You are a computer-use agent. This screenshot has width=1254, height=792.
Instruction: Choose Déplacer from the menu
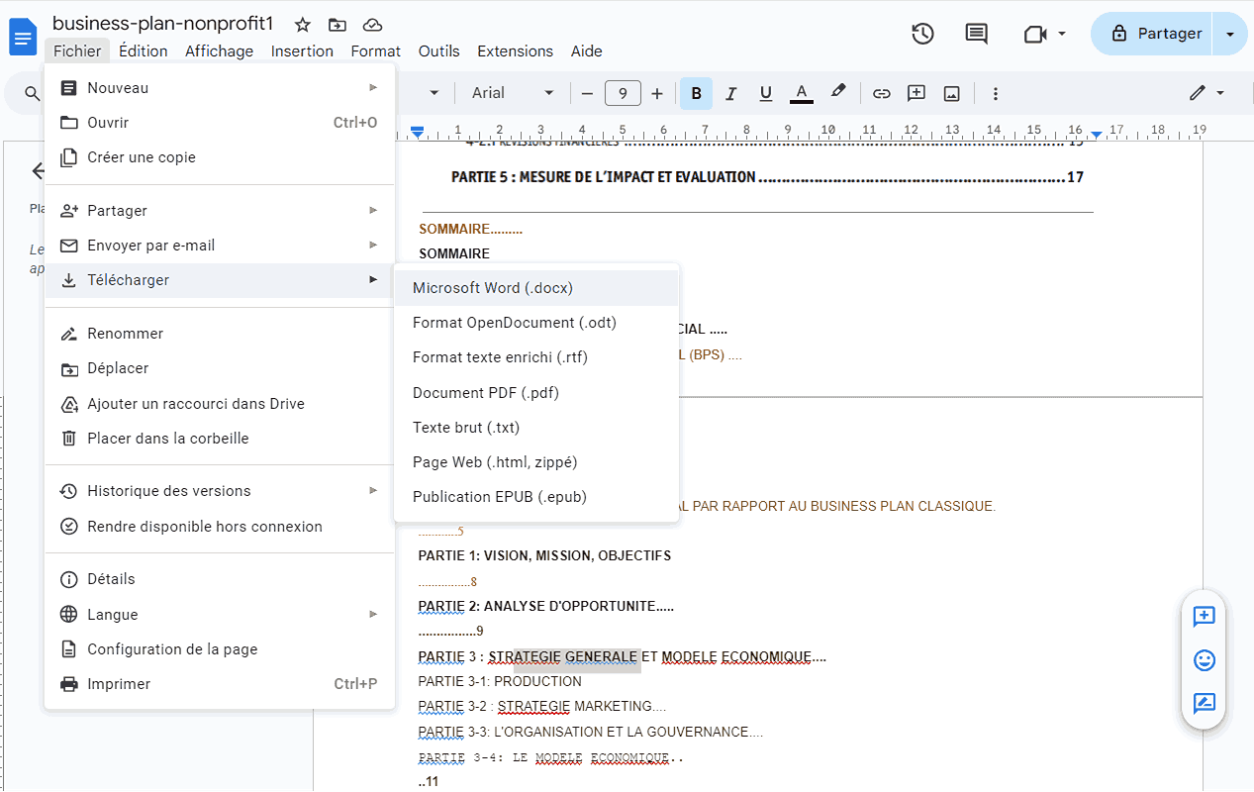220,368
